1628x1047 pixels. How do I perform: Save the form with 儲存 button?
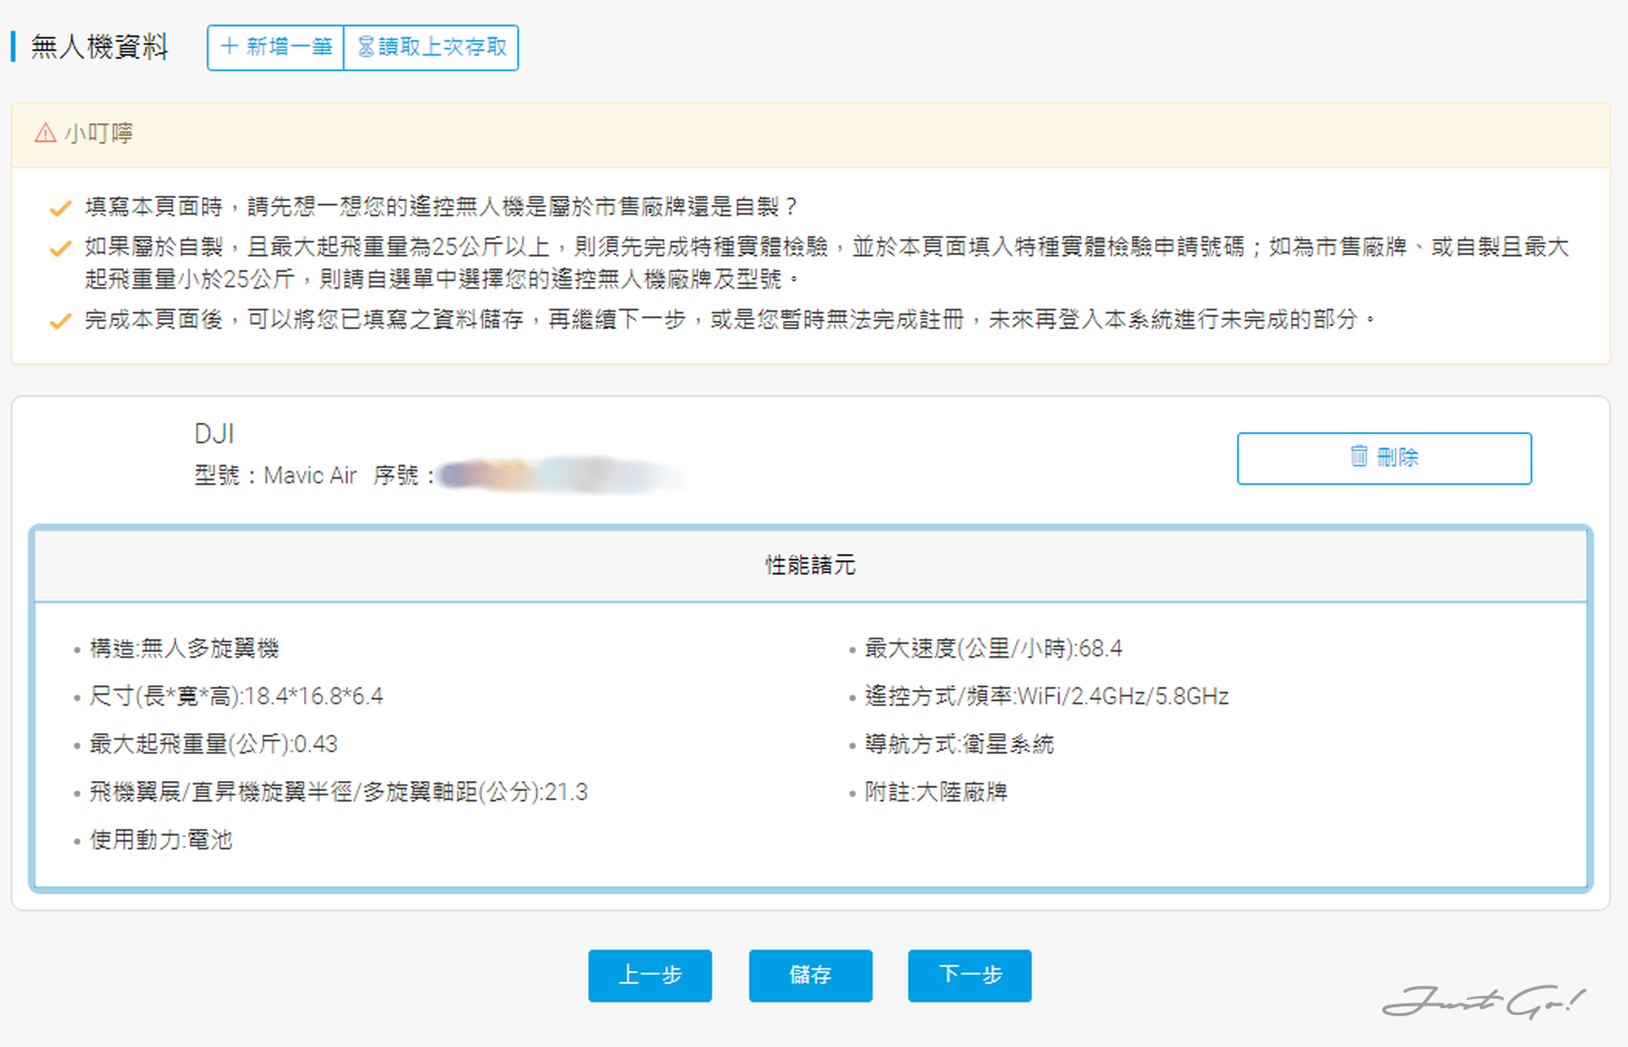tap(810, 975)
